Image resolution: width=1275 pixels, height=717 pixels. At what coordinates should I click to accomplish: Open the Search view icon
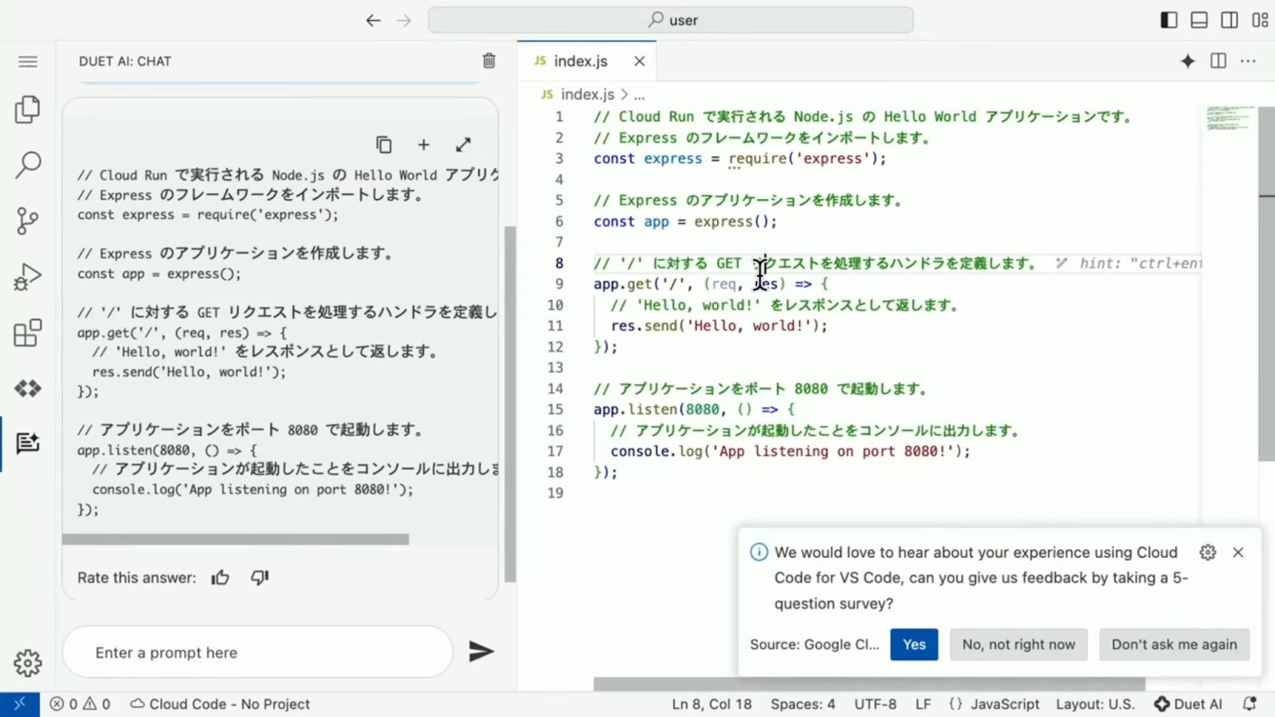pyautogui.click(x=28, y=165)
